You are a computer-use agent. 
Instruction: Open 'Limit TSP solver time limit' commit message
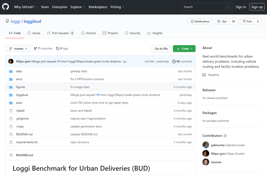point(99,103)
